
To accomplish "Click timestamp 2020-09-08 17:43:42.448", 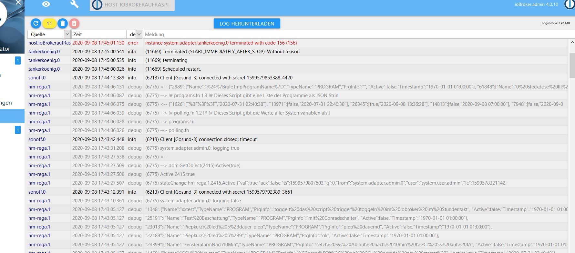I will [x=98, y=139].
